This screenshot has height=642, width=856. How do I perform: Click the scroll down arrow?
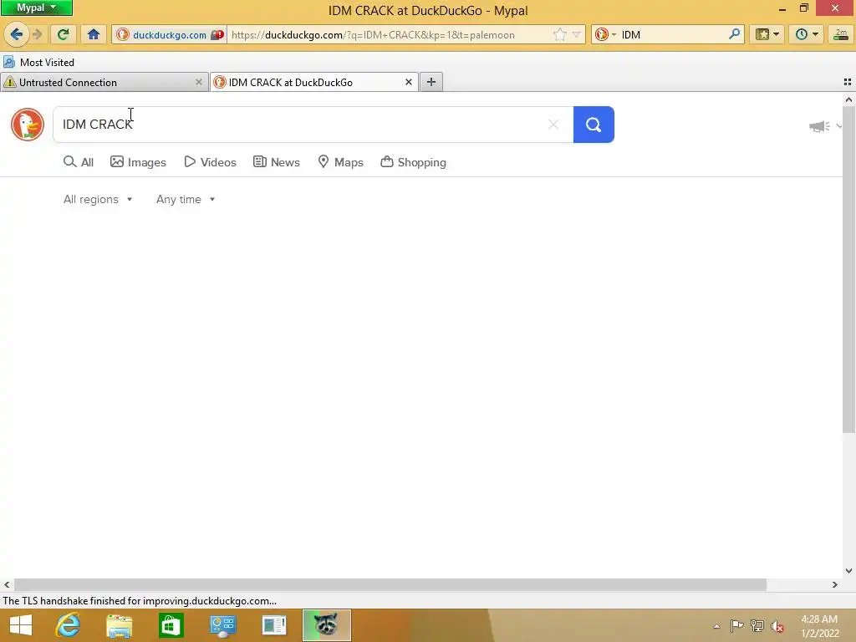[x=848, y=571]
